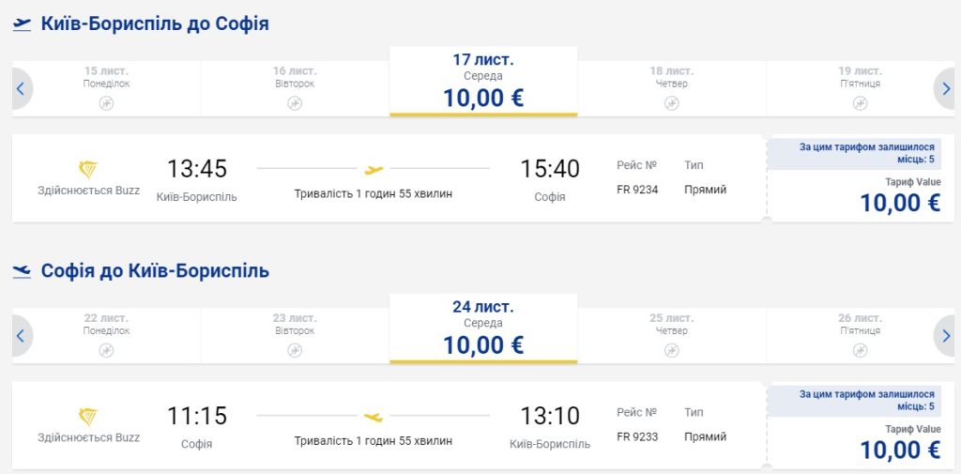Click the 11:15 Софія departure time
This screenshot has width=961, height=474.
tap(197, 416)
